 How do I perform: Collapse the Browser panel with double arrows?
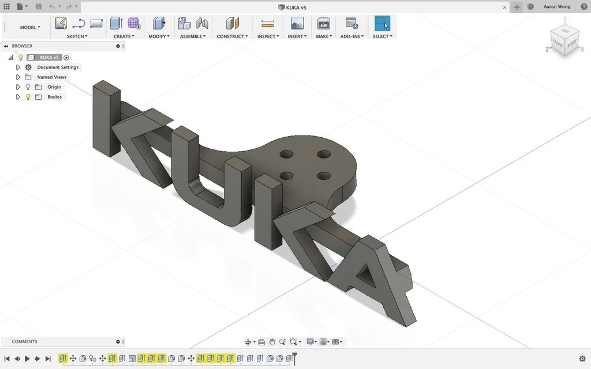(6, 46)
